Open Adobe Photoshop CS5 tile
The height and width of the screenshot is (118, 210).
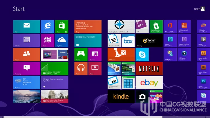pyautogui.click(x=203, y=83)
